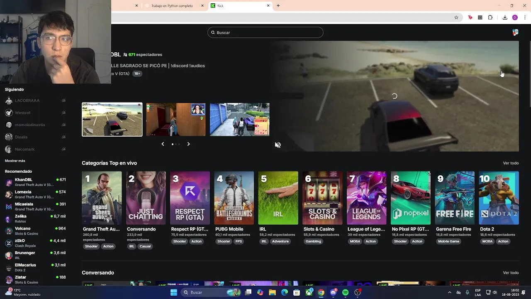
Task: Open the IRL category cover
Action: [278, 198]
